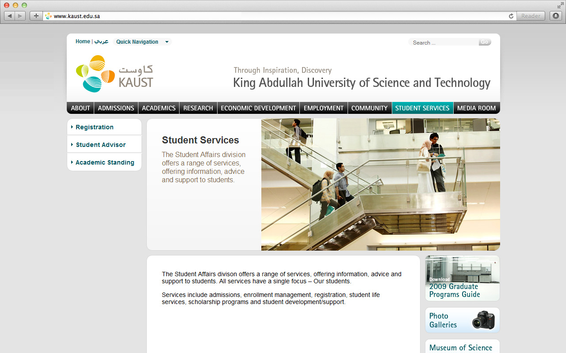Open the Admissions navigation tab
This screenshot has width=566, height=353.
tap(116, 108)
